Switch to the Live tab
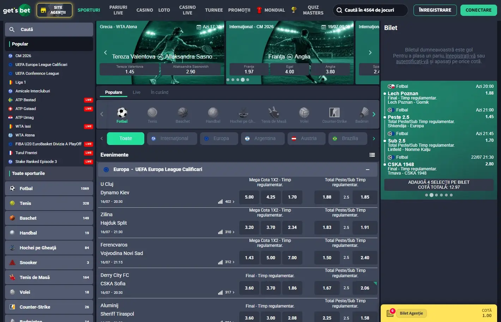 [x=137, y=92]
